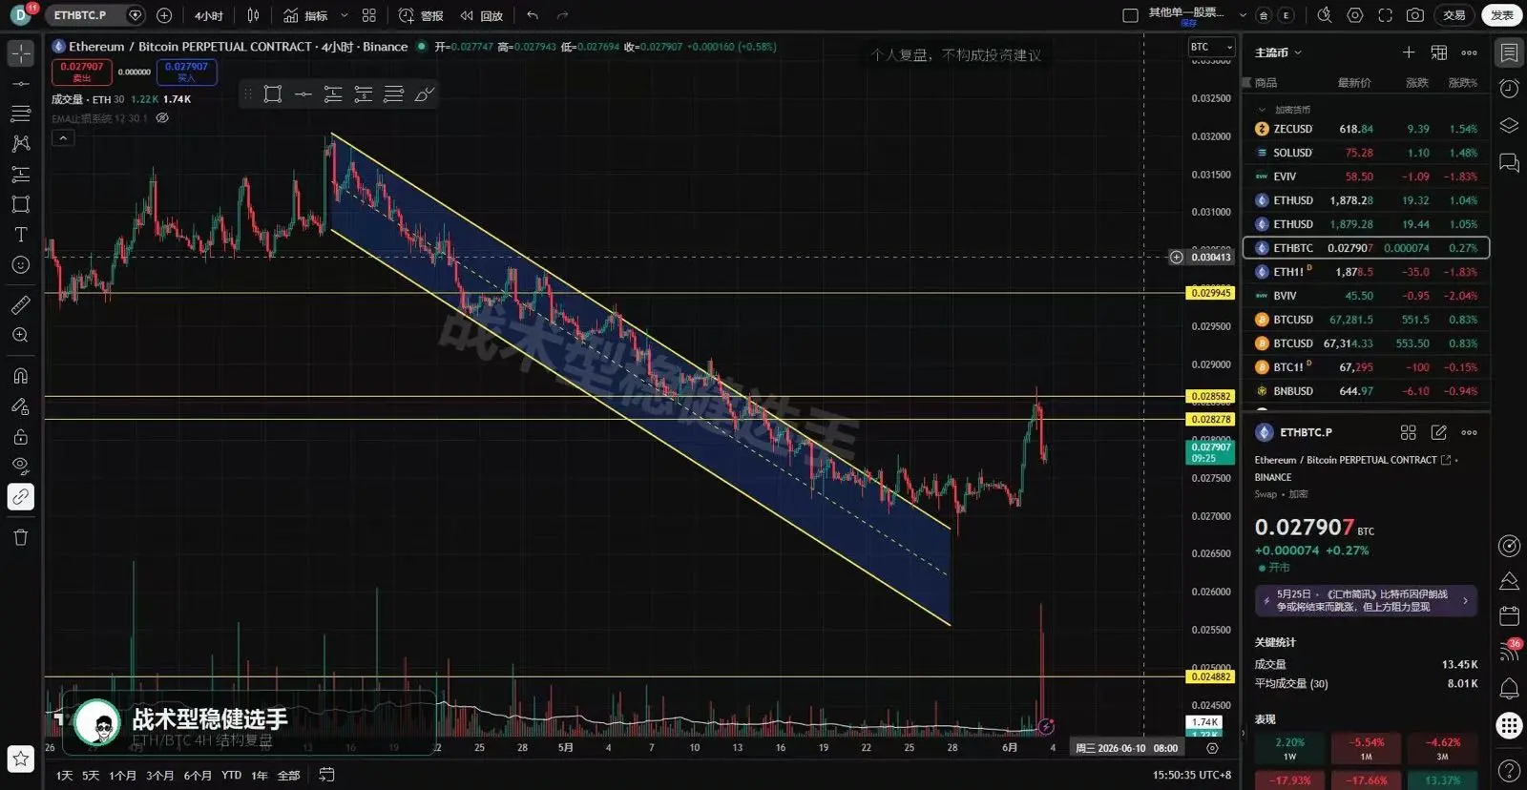Set the time range to 1个月
The width and height of the screenshot is (1527, 790).
coord(122,776)
